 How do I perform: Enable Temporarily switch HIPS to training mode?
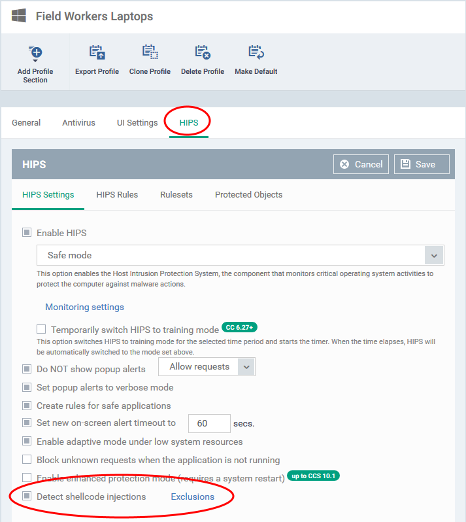pyautogui.click(x=41, y=330)
